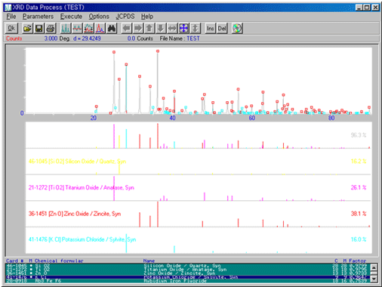Click the gray left arrow toolbar button
The height and width of the screenshot is (287, 382).
tap(127, 28)
